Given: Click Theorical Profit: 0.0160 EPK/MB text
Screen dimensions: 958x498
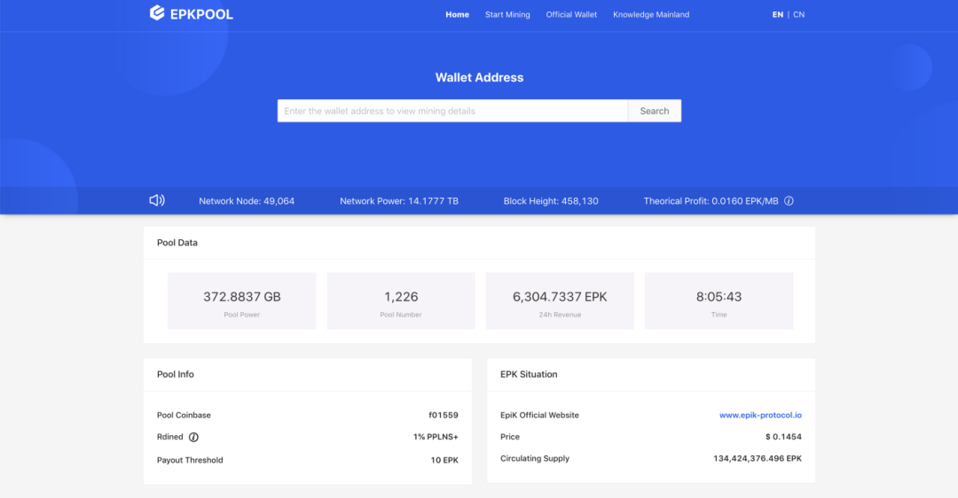Looking at the screenshot, I should click(x=711, y=201).
